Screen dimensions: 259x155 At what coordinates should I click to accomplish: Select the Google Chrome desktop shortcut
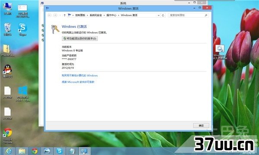click(x=8, y=136)
